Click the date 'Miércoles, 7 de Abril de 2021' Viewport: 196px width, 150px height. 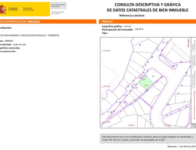[182, 146]
